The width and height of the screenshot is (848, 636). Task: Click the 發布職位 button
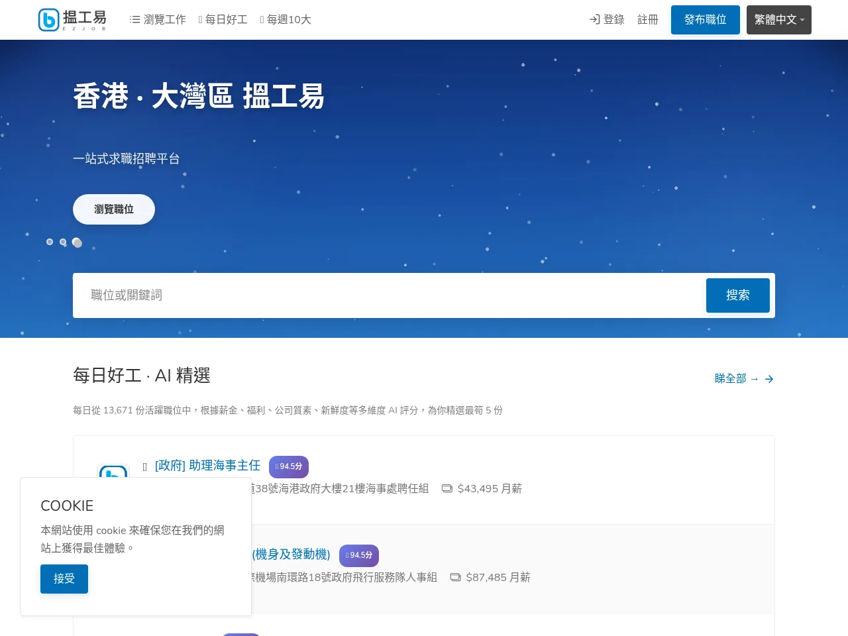pos(706,20)
